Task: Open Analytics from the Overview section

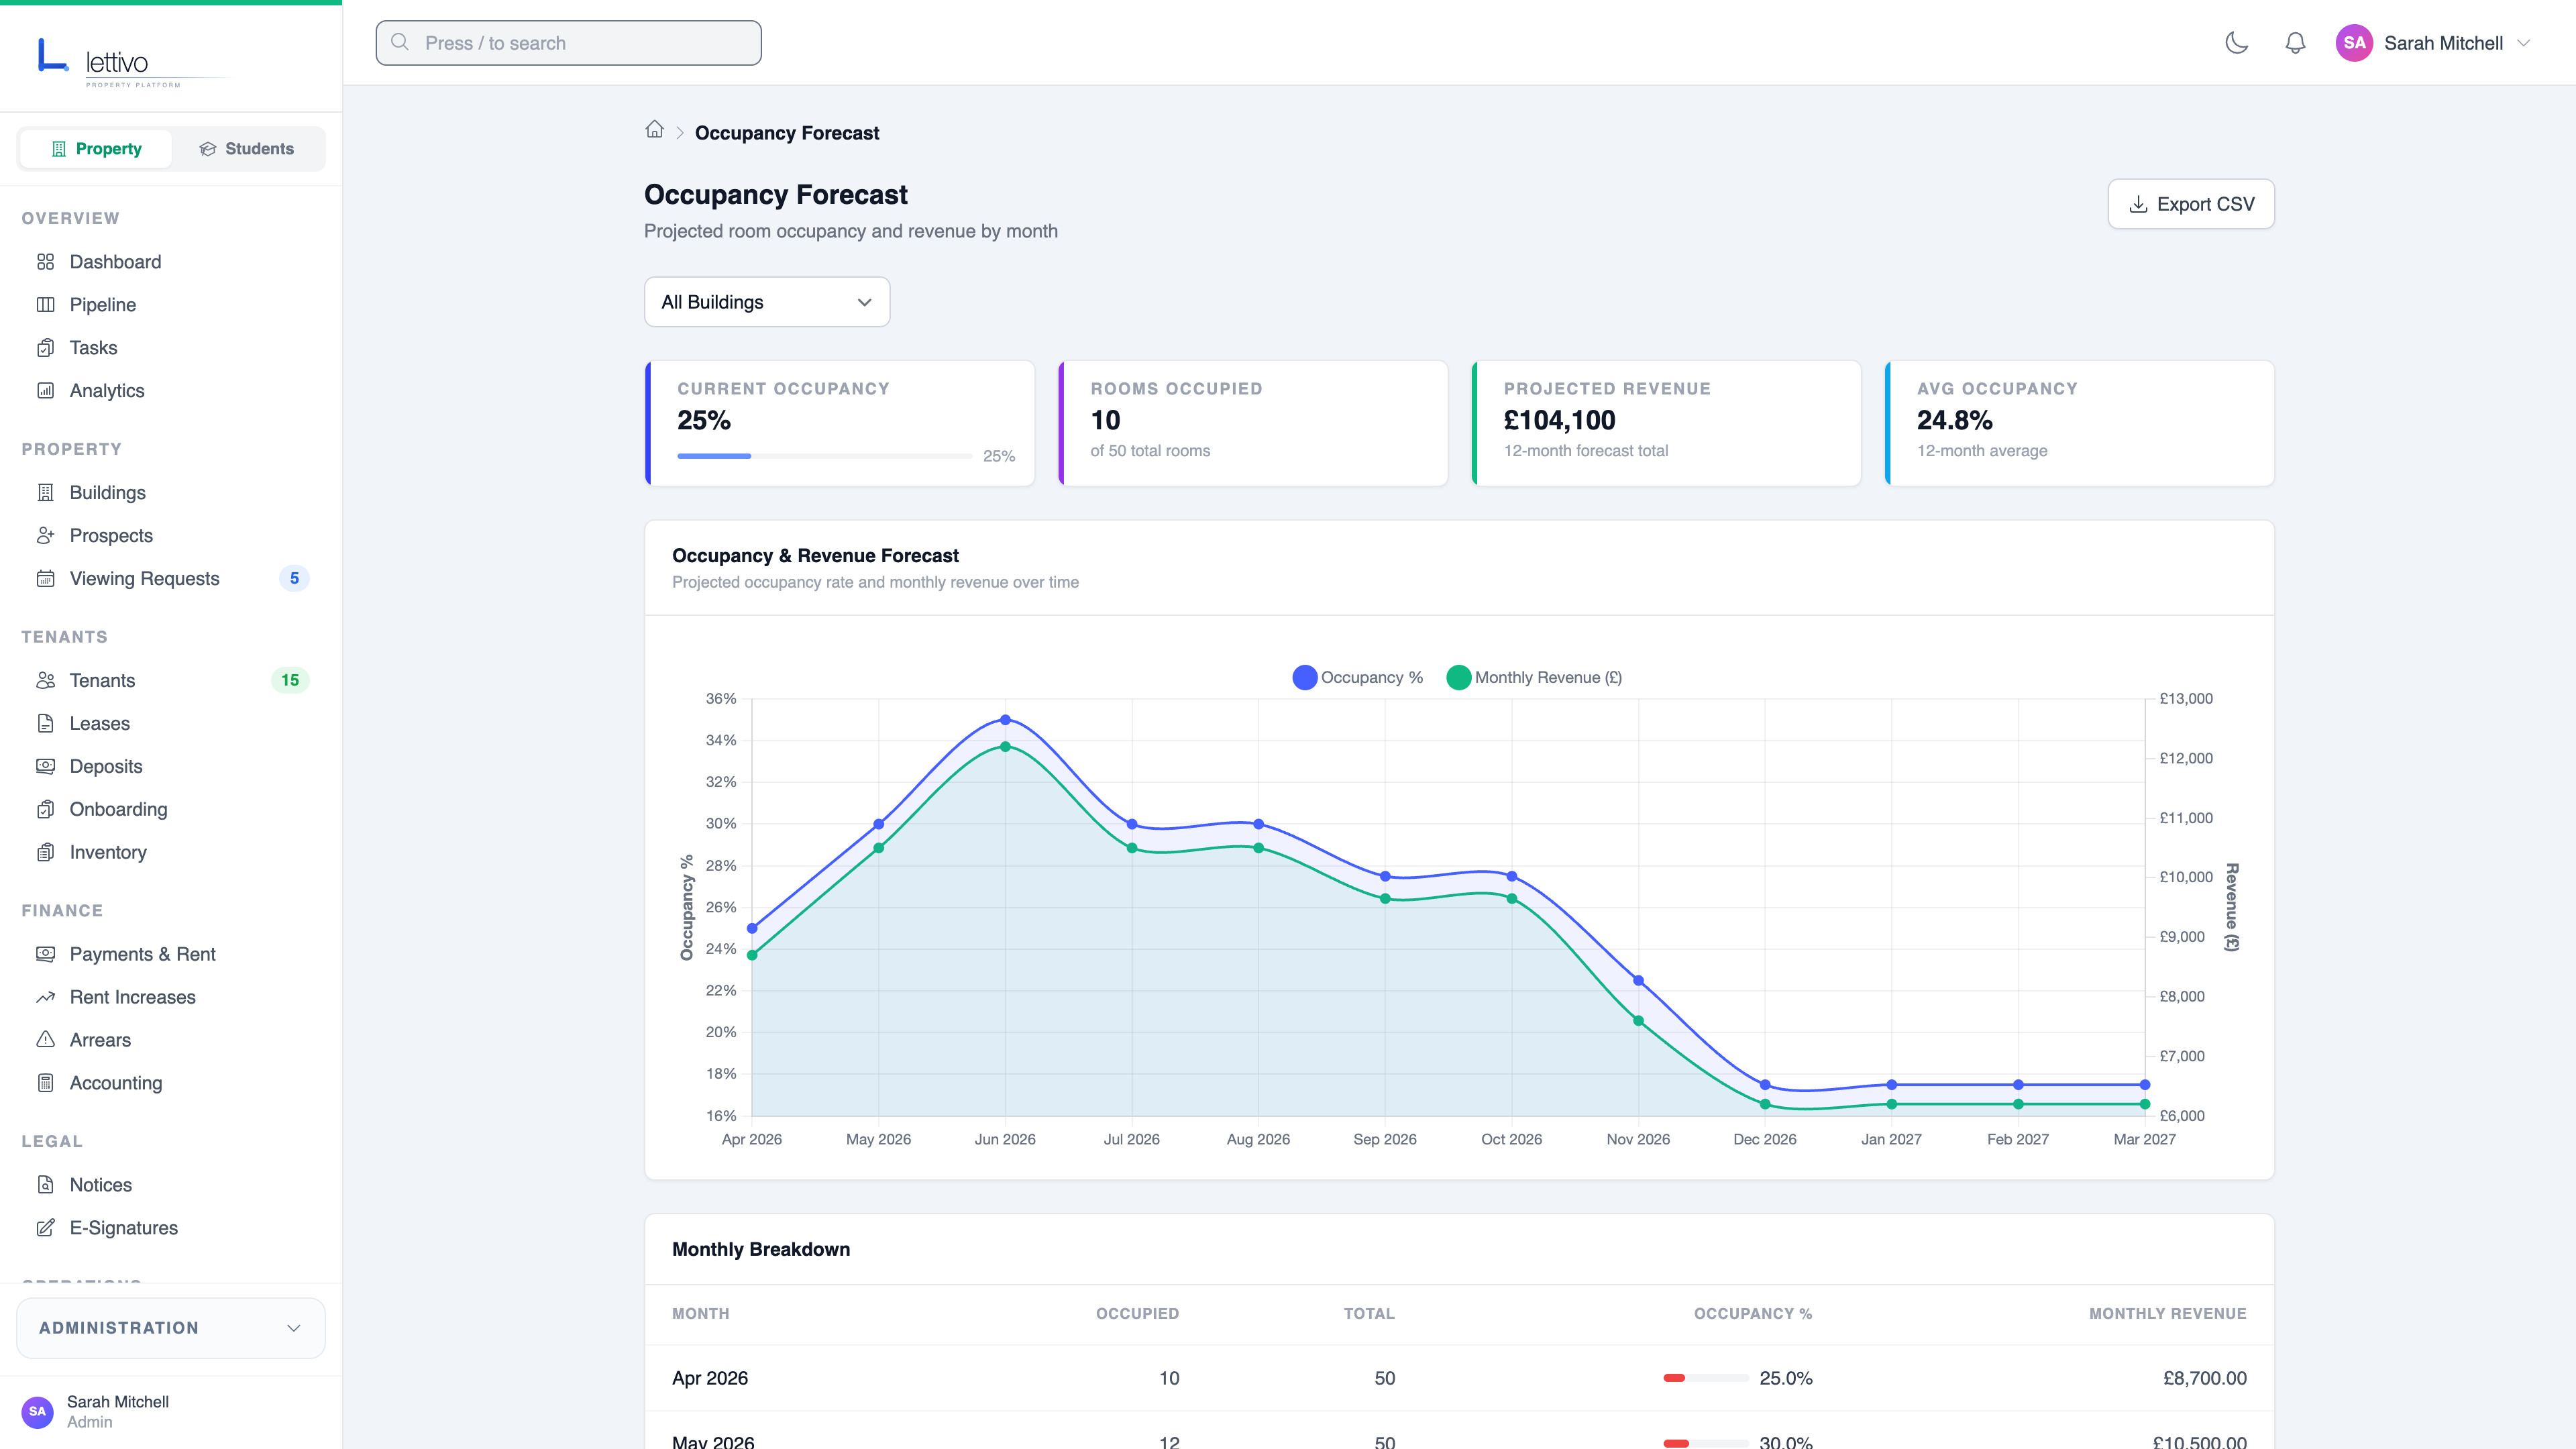Action: coord(107,390)
